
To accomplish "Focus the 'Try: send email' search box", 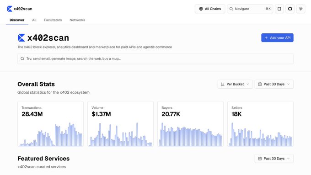I will click(x=155, y=58).
